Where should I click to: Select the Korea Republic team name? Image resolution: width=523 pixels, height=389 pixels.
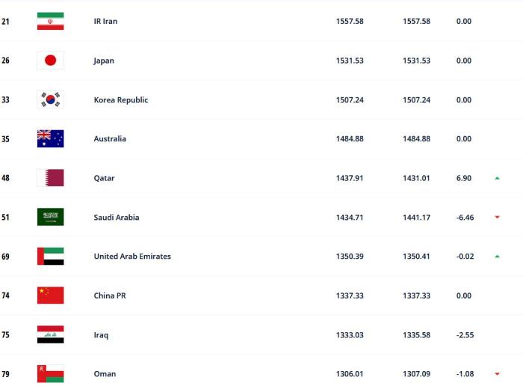click(120, 99)
